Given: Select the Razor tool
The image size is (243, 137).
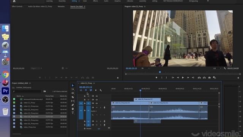Looking at the screenshot, I should tap(73, 97).
